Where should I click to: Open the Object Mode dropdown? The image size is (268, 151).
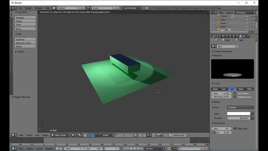coord(60,135)
